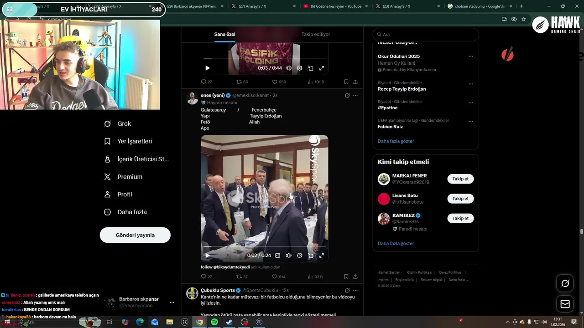
Task: Open Microsoft Edge from the taskbar
Action: tap(140, 322)
